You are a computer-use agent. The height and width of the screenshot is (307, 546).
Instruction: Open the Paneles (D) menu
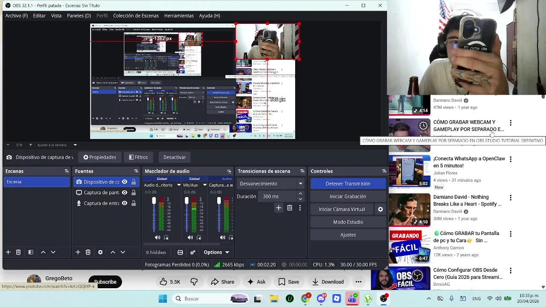(x=79, y=15)
